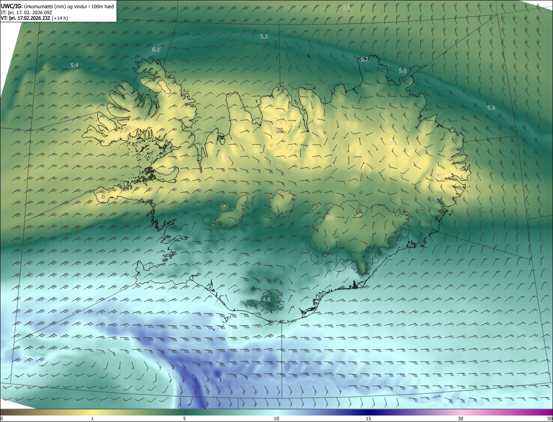This screenshot has width=553, height=422.
Task: Click the 2.4 precipitation value on the map
Action: pyautogui.click(x=330, y=218)
